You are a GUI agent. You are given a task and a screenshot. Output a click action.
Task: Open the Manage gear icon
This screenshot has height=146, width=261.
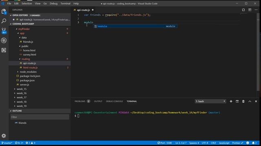tap(4, 136)
